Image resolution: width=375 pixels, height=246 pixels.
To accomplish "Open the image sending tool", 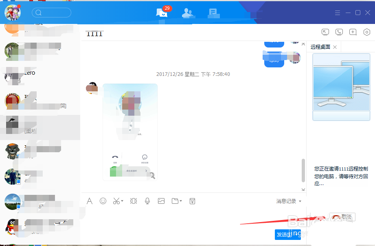I will [160, 201].
